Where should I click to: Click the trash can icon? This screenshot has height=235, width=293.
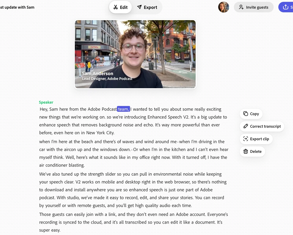pyautogui.click(x=246, y=151)
